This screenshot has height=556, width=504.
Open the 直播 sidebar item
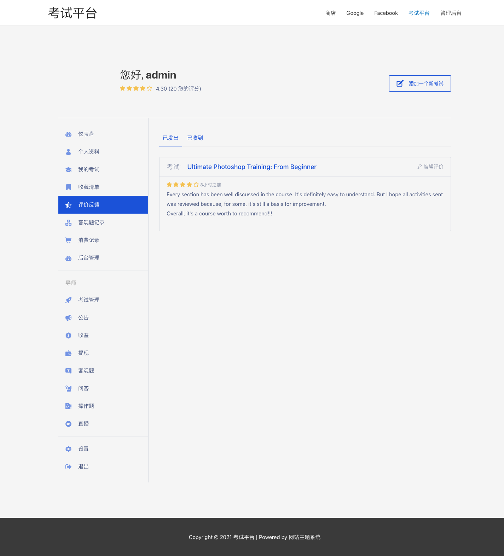click(103, 424)
